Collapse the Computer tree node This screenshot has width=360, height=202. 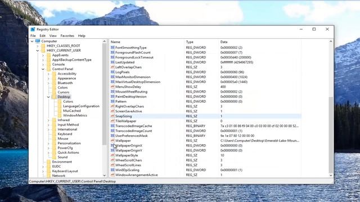(x=32, y=41)
